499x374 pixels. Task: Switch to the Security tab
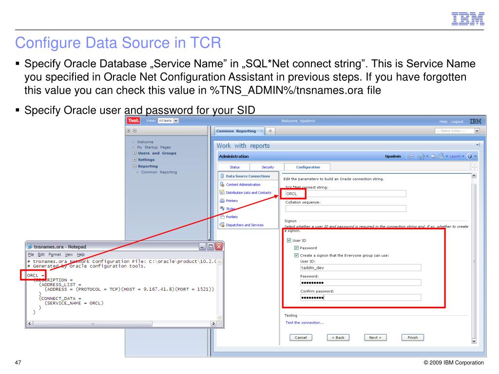(x=268, y=167)
